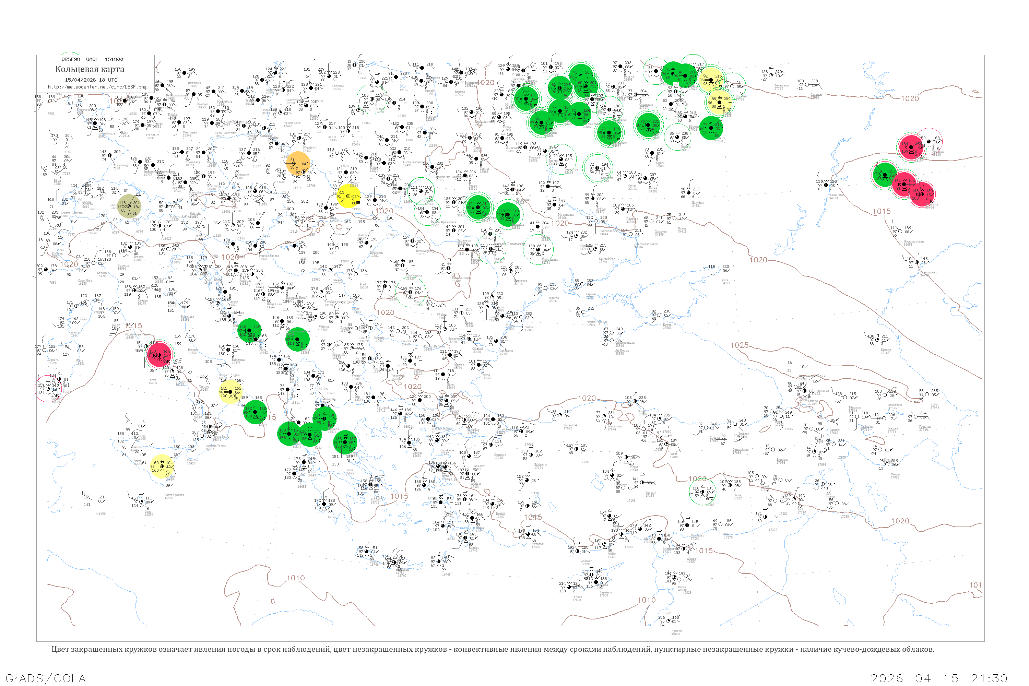Click the 1025 isobar label over the Black Sea
This screenshot has width=1029, height=686.
740,345
